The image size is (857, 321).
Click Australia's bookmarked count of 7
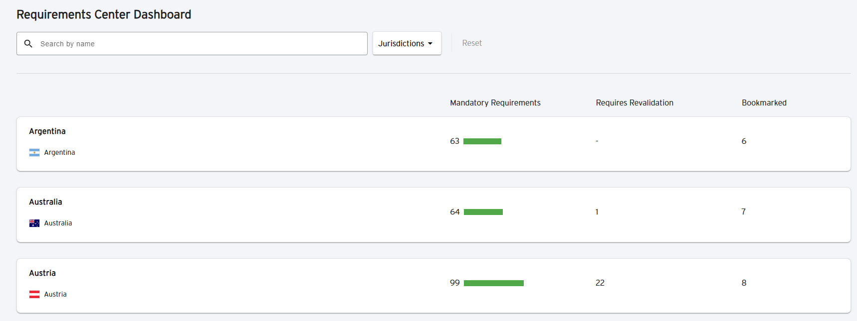pyautogui.click(x=743, y=212)
